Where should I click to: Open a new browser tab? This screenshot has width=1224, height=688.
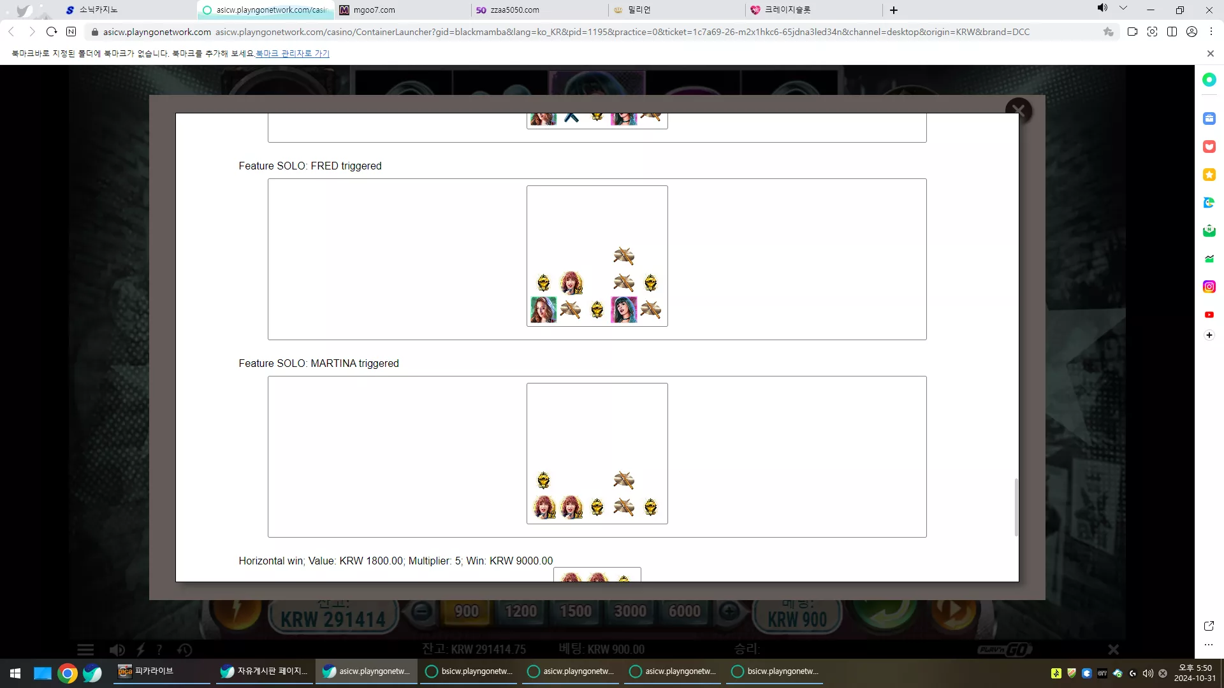(894, 10)
